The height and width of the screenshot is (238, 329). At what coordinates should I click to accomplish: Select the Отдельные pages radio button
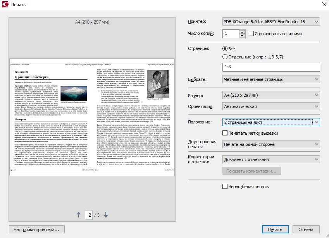(226, 57)
